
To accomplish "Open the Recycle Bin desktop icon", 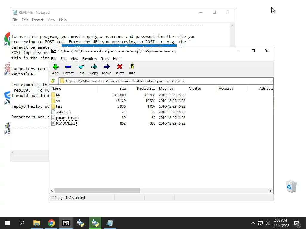I will coord(291,186).
